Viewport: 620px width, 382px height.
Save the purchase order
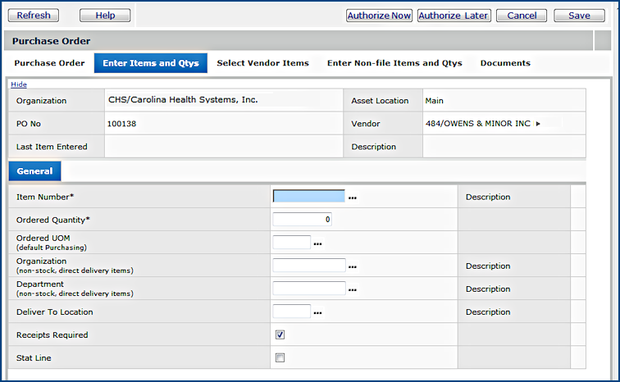tap(579, 16)
